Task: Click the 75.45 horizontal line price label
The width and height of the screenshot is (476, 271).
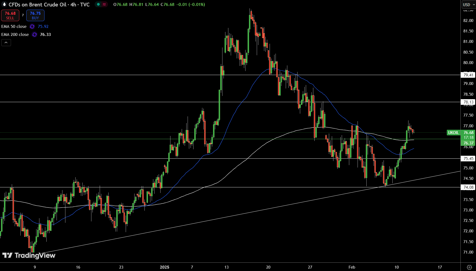Action: pos(468,159)
